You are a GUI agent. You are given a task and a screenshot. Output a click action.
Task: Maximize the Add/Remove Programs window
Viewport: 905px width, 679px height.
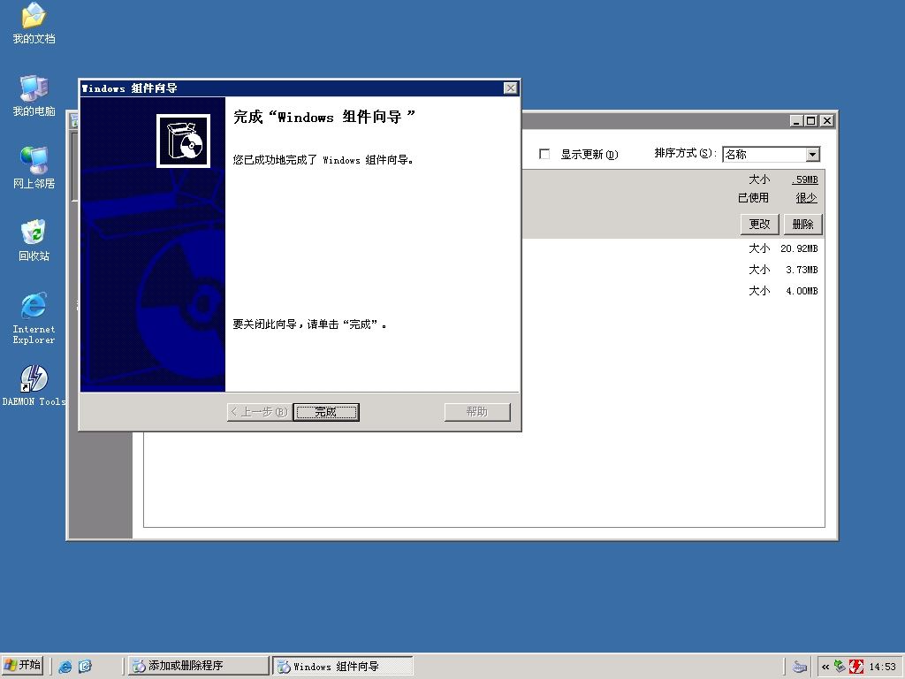(810, 120)
